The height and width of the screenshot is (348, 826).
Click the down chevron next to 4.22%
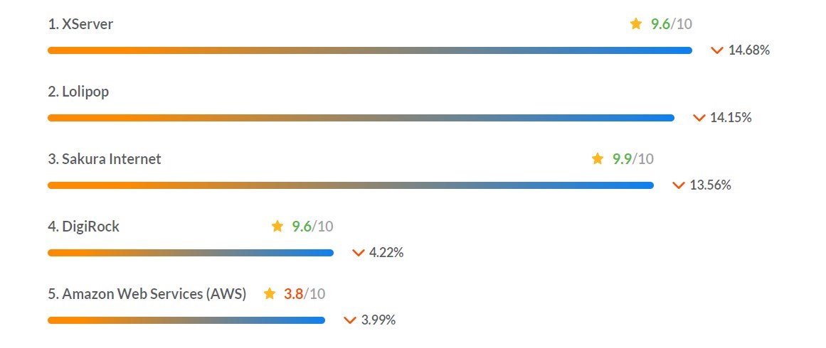click(x=358, y=253)
